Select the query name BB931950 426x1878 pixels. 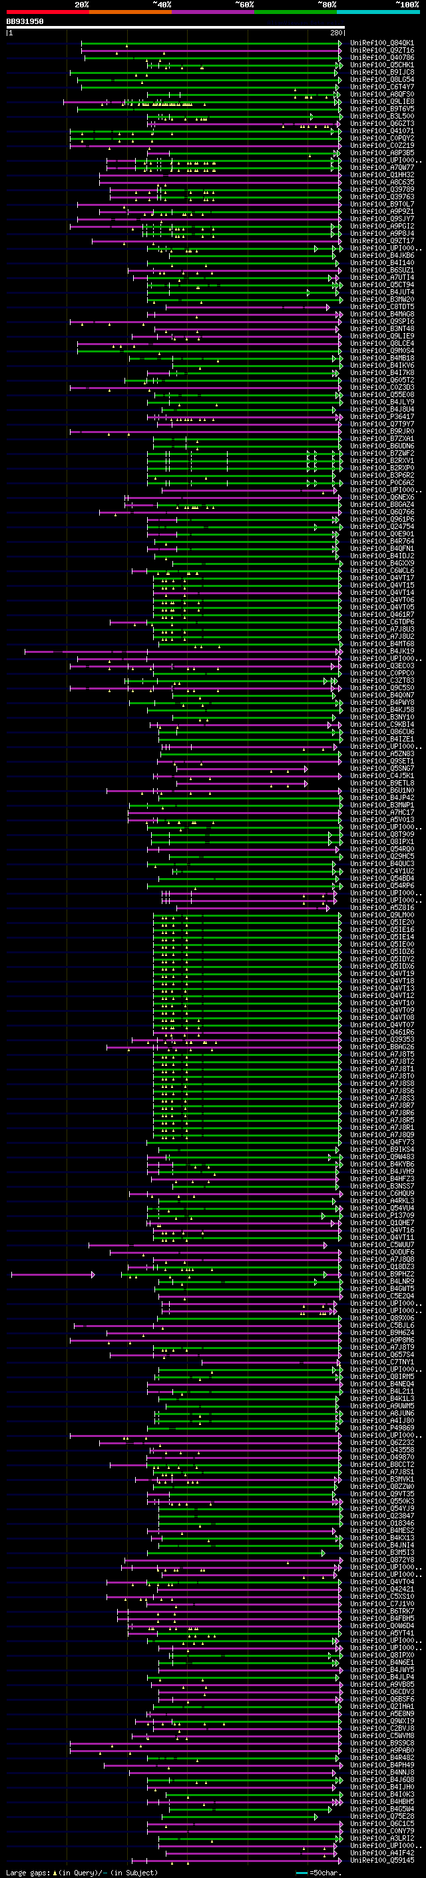click(x=25, y=22)
